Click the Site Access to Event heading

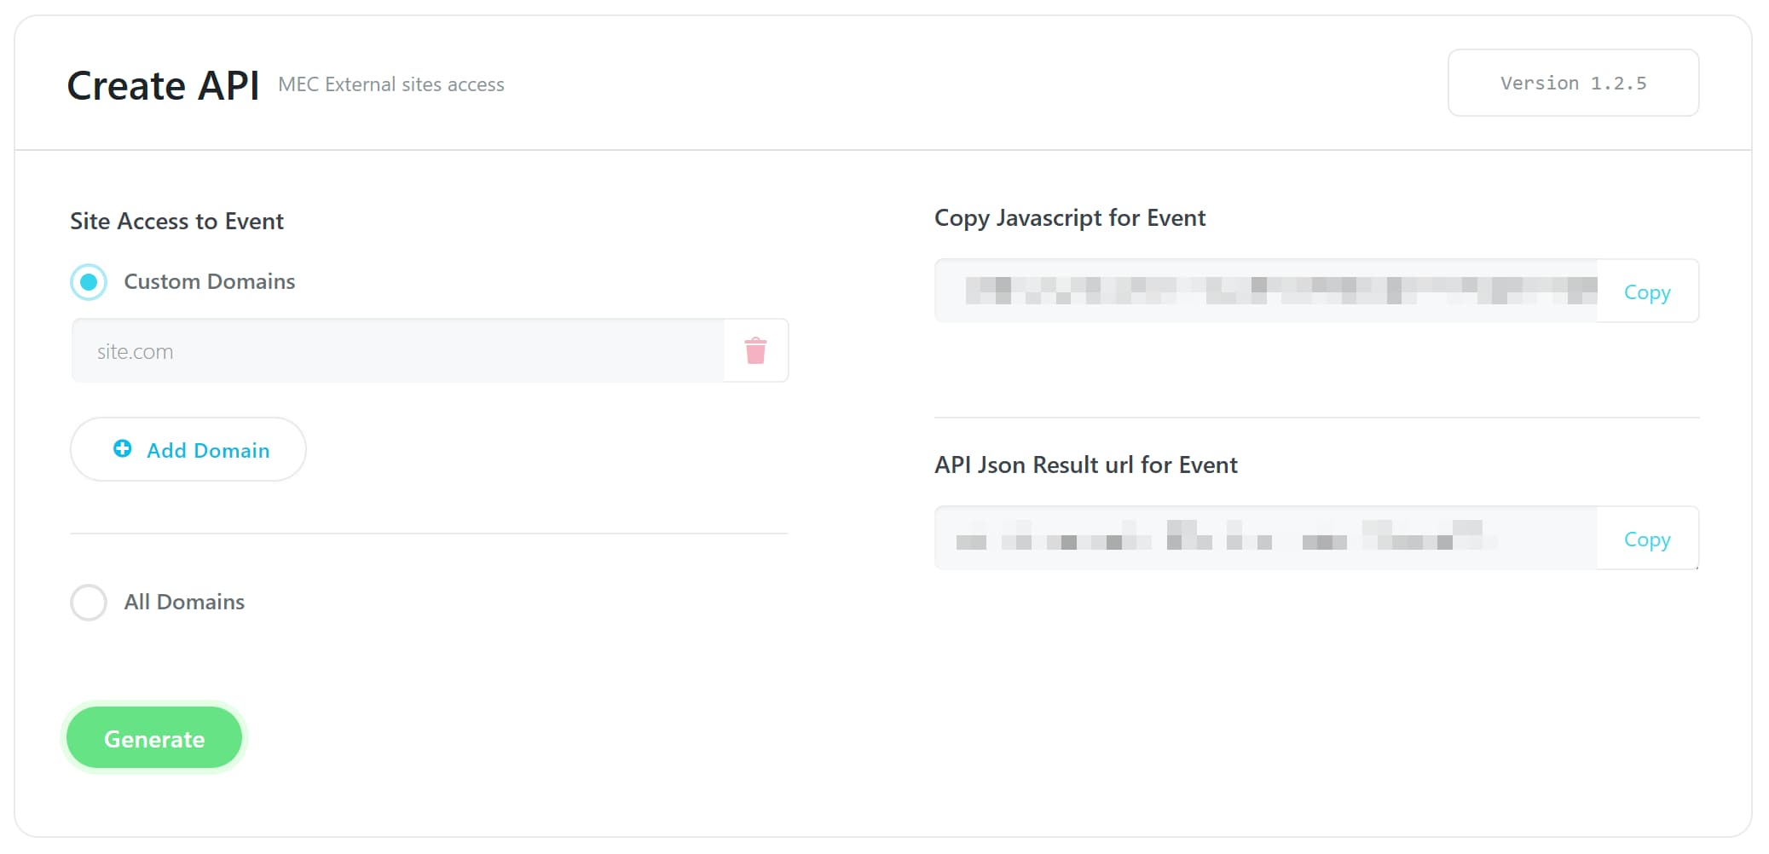[x=176, y=222]
